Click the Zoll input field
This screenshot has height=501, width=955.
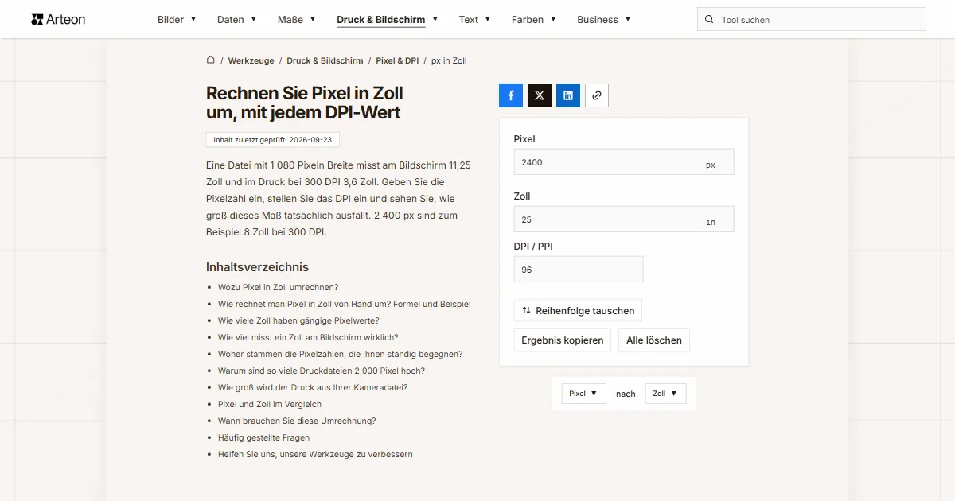[624, 219]
